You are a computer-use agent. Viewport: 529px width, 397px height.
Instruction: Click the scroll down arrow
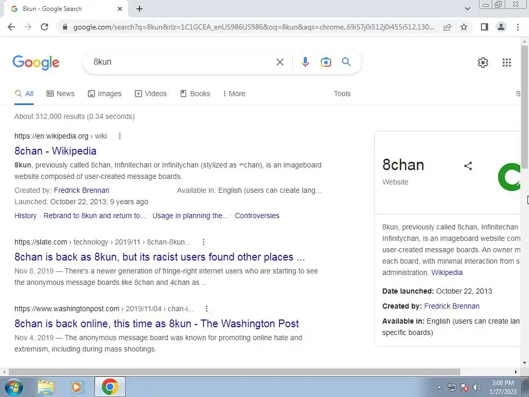click(524, 363)
